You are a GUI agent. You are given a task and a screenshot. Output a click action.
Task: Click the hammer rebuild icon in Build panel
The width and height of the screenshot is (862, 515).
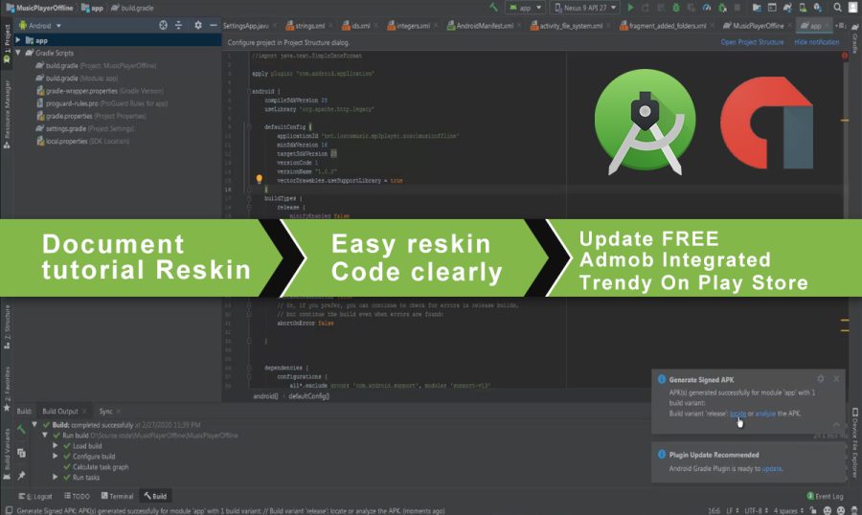click(x=21, y=429)
